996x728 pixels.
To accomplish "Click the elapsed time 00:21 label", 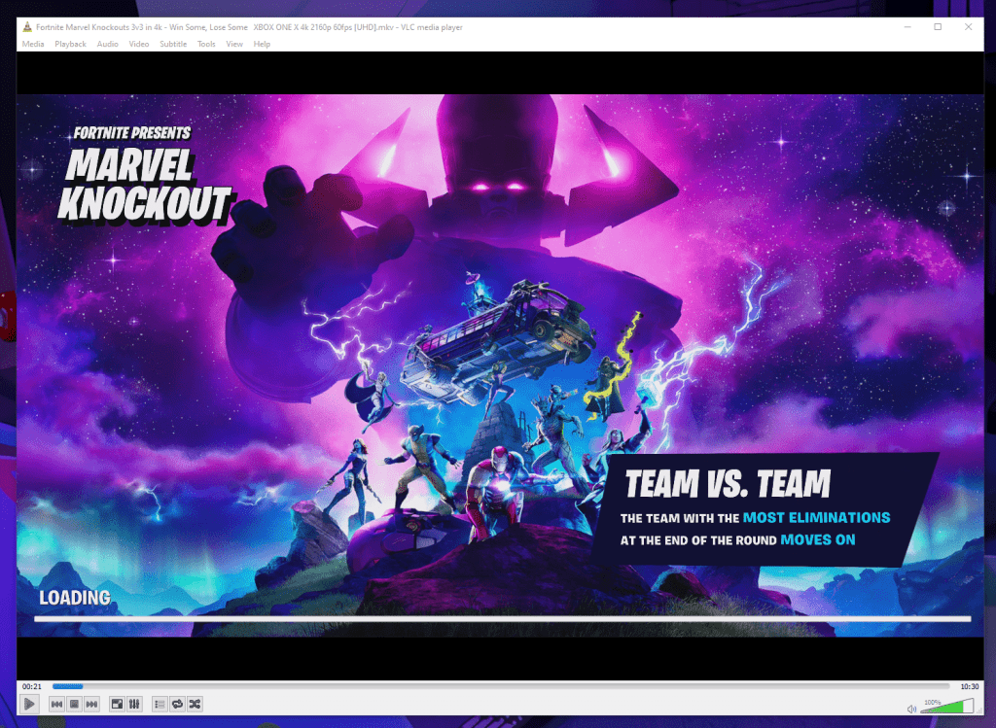I will point(30,686).
